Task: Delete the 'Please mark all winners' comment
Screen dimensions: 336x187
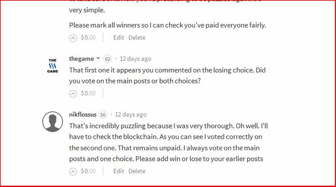Action: (137, 38)
